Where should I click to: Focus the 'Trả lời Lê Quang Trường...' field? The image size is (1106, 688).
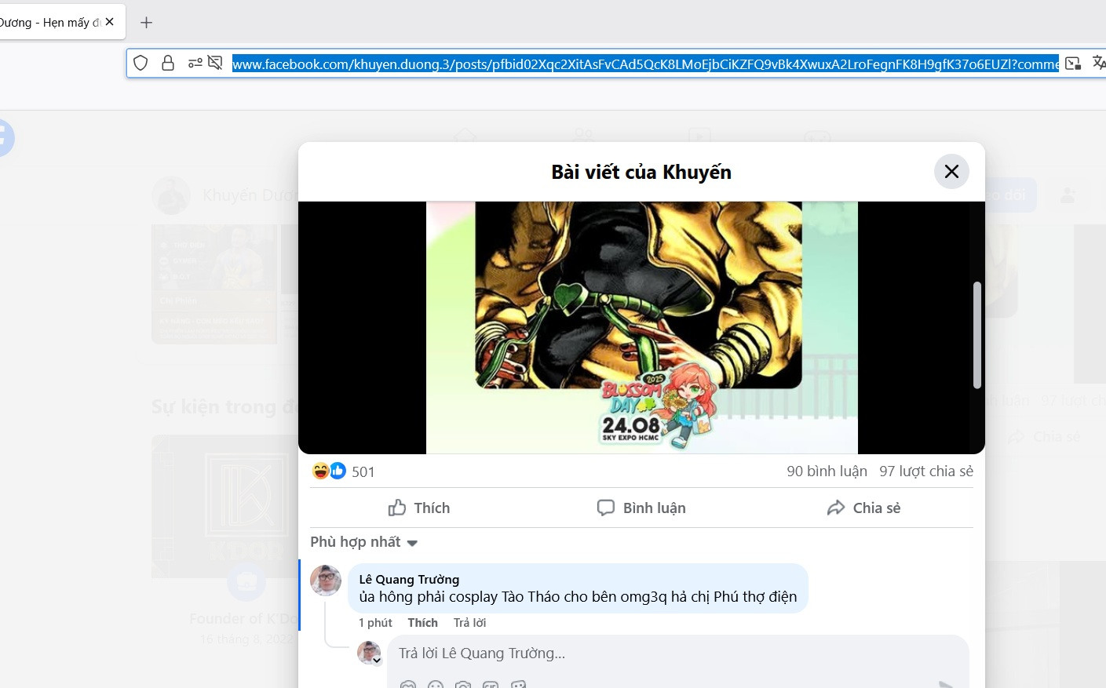(x=678, y=653)
